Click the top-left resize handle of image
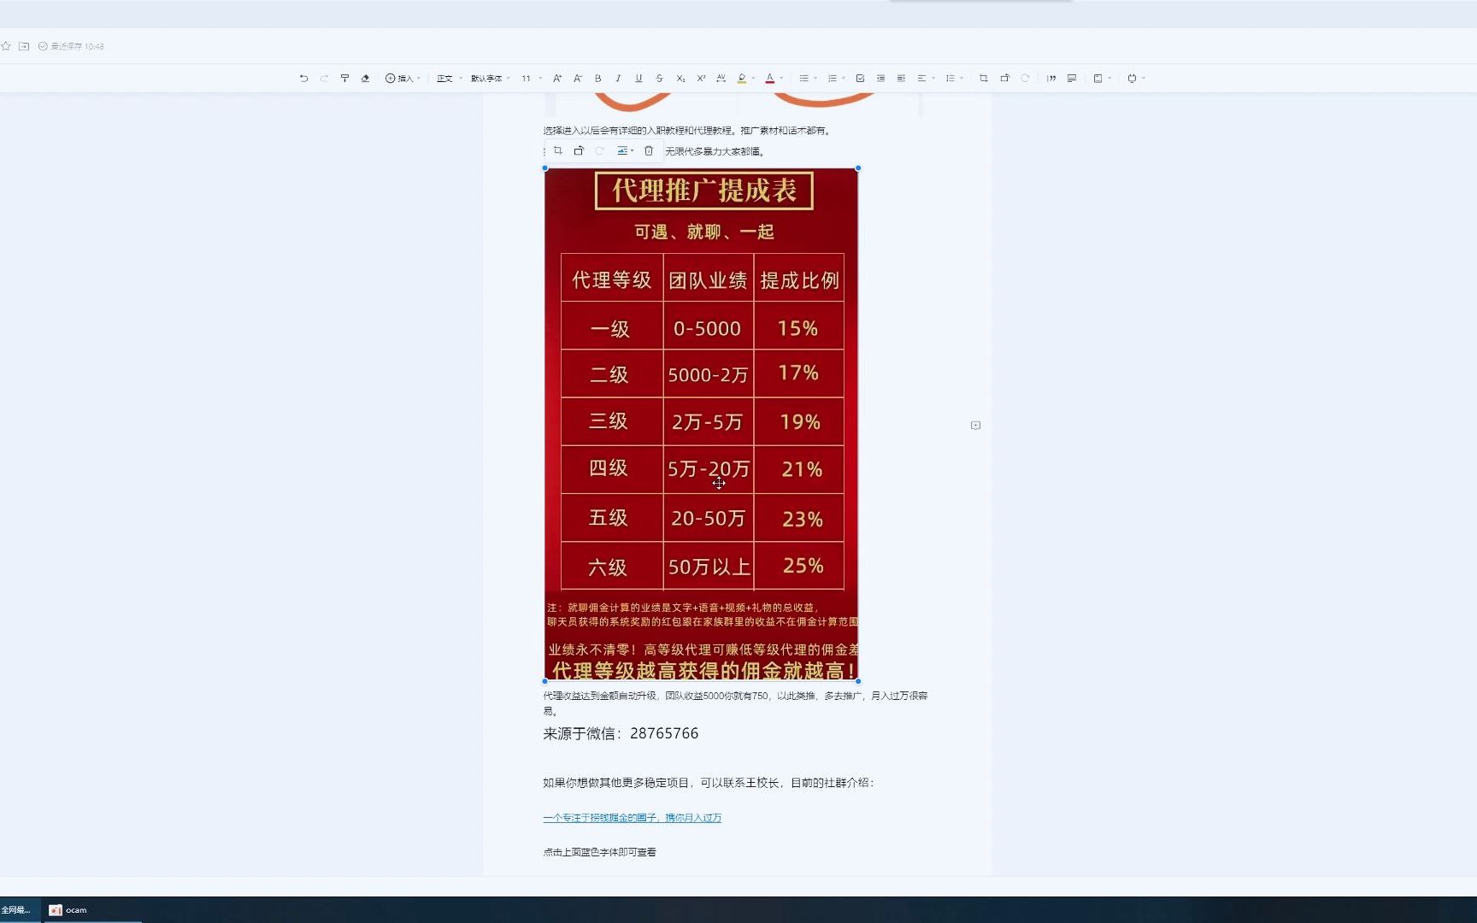Screen dimensions: 1477x923 pos(545,168)
